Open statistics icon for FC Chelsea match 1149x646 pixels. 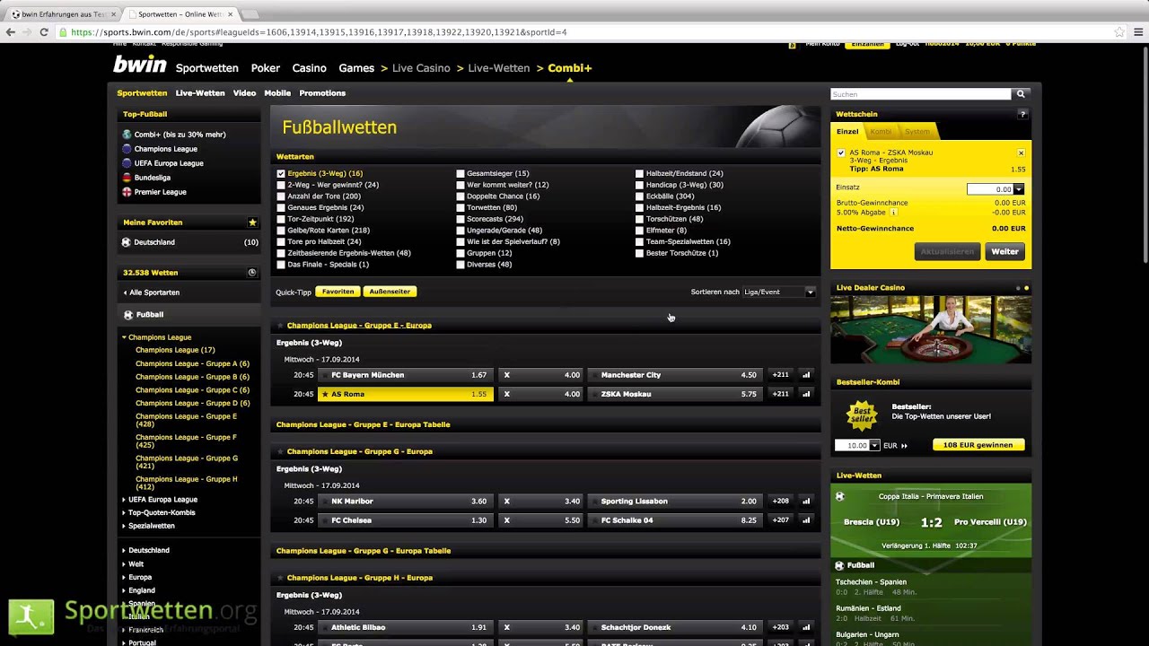(806, 520)
